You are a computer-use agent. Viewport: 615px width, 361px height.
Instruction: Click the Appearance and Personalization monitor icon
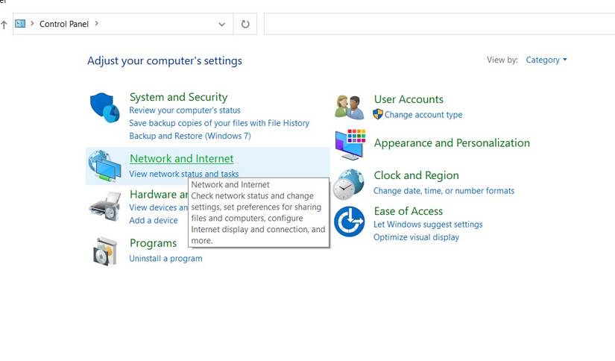(x=350, y=145)
